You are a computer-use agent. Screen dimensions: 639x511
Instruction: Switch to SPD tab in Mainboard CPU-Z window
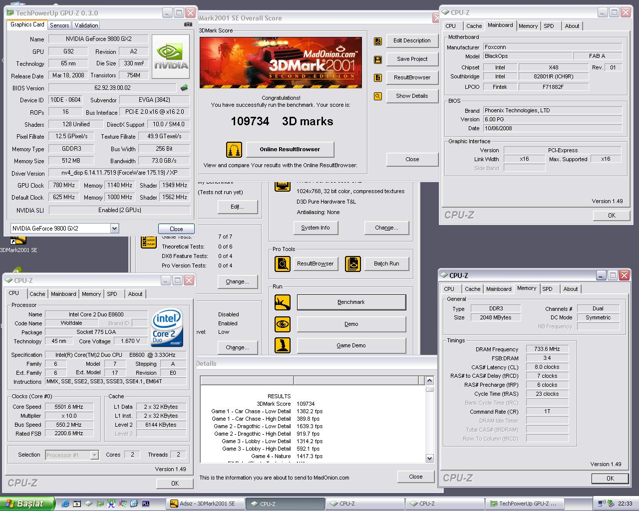click(x=549, y=26)
